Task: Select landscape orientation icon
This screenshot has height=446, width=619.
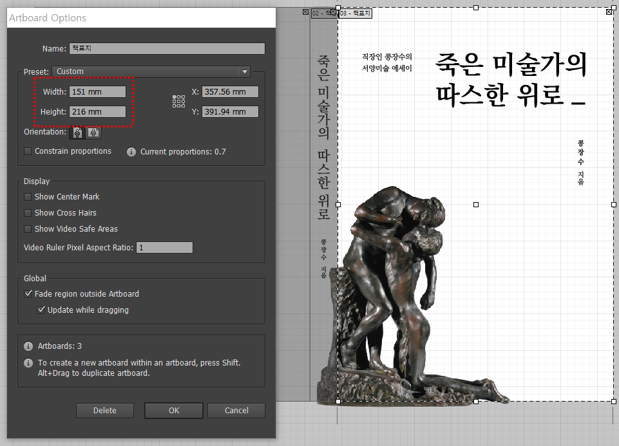Action: point(93,133)
